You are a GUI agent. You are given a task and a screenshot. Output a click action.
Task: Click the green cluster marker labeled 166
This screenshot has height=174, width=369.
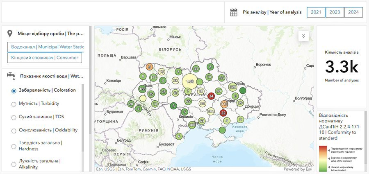click(143, 89)
